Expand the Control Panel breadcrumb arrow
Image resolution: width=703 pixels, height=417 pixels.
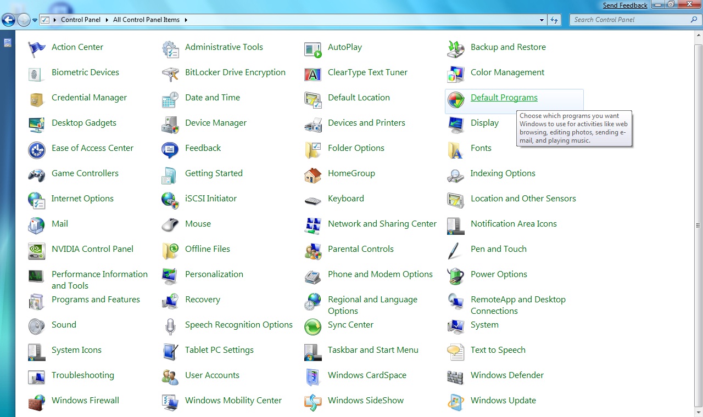[107, 20]
